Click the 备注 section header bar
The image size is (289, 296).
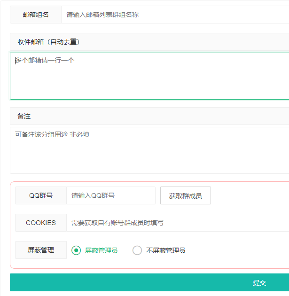pos(149,116)
